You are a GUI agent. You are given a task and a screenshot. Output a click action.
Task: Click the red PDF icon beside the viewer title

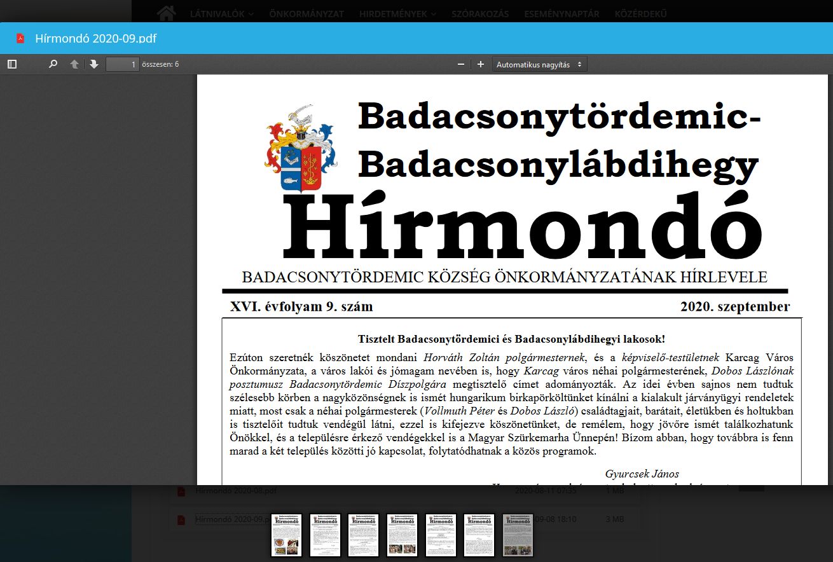point(20,38)
